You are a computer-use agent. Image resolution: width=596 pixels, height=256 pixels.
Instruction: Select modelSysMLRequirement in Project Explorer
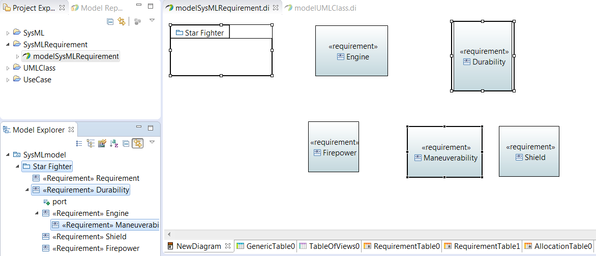[71, 56]
